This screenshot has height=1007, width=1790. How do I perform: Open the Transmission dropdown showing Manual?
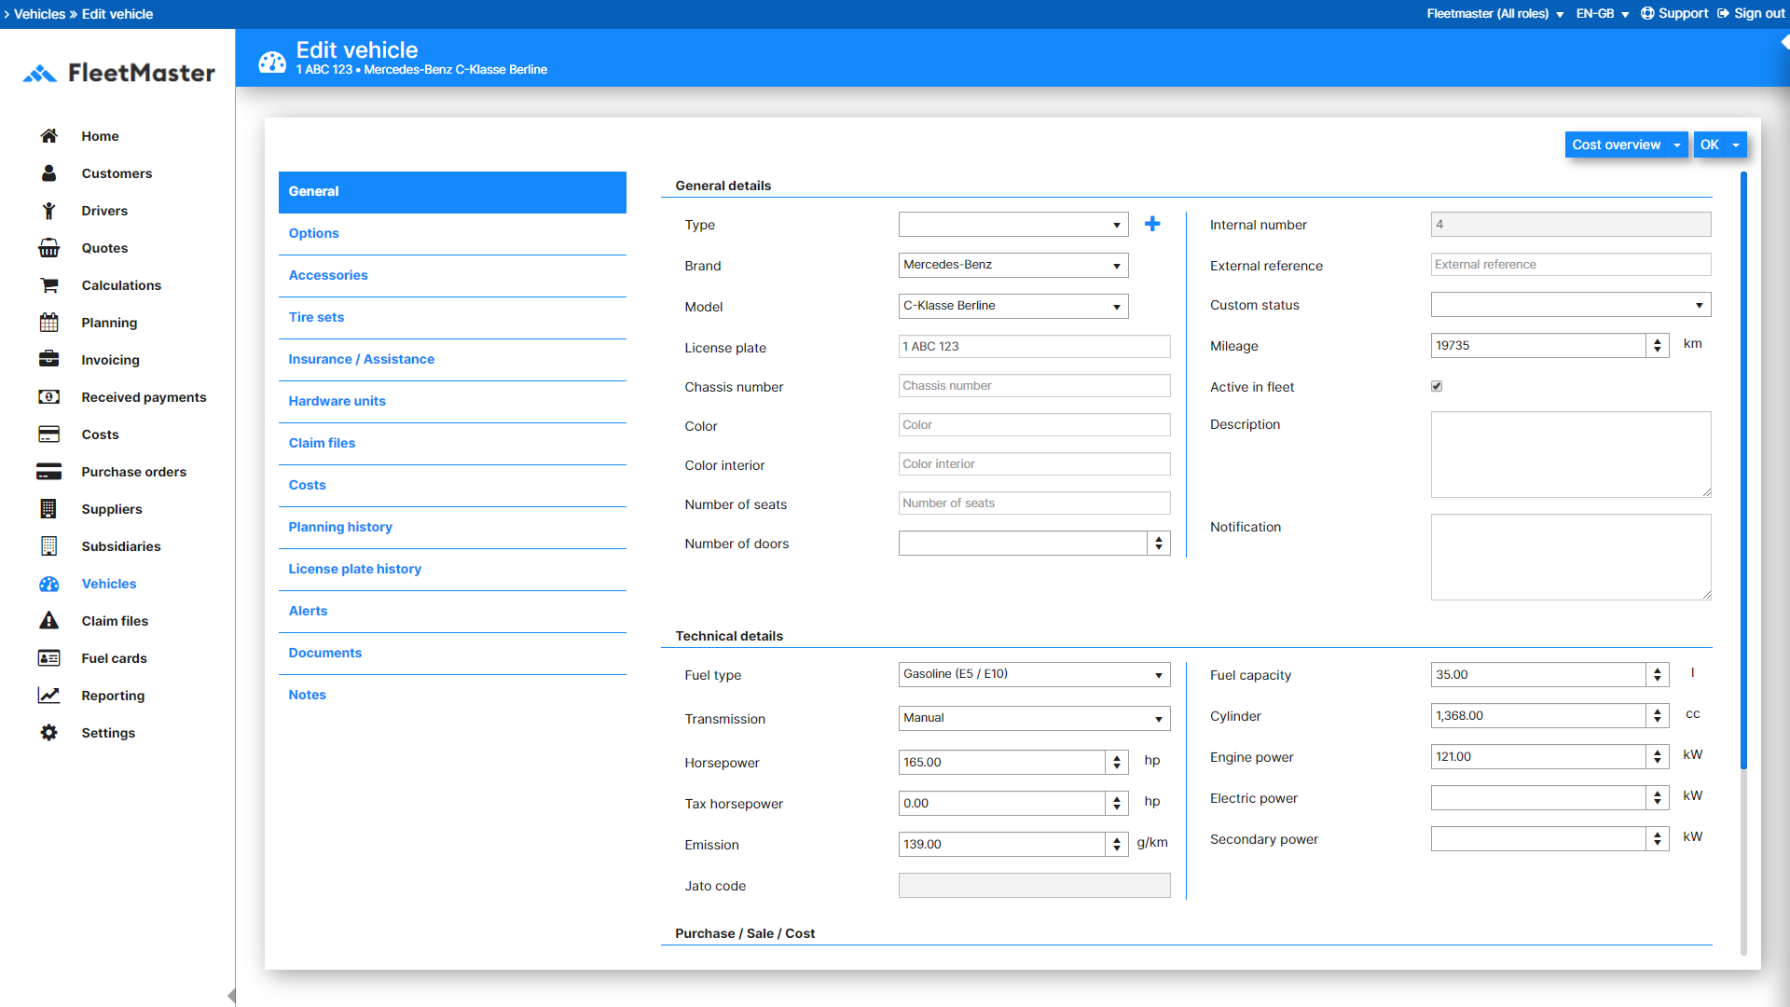[1035, 719]
